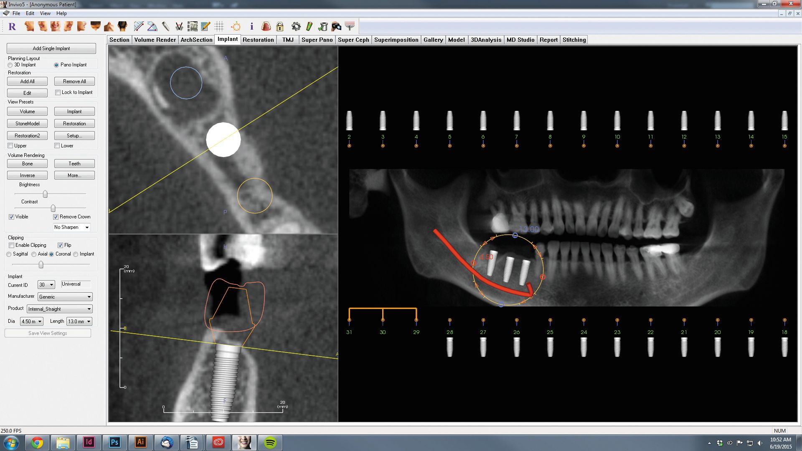Open the implant Length dropdown
The image size is (802, 451).
[79, 322]
